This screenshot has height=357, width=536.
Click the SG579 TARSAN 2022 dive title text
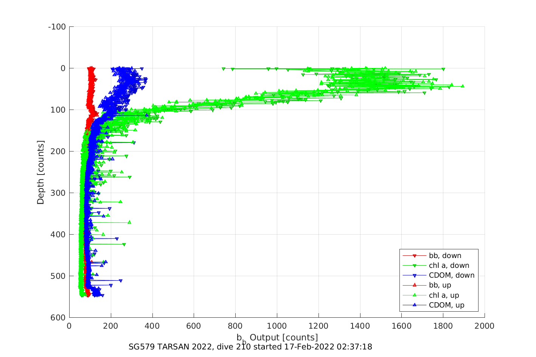click(x=250, y=347)
